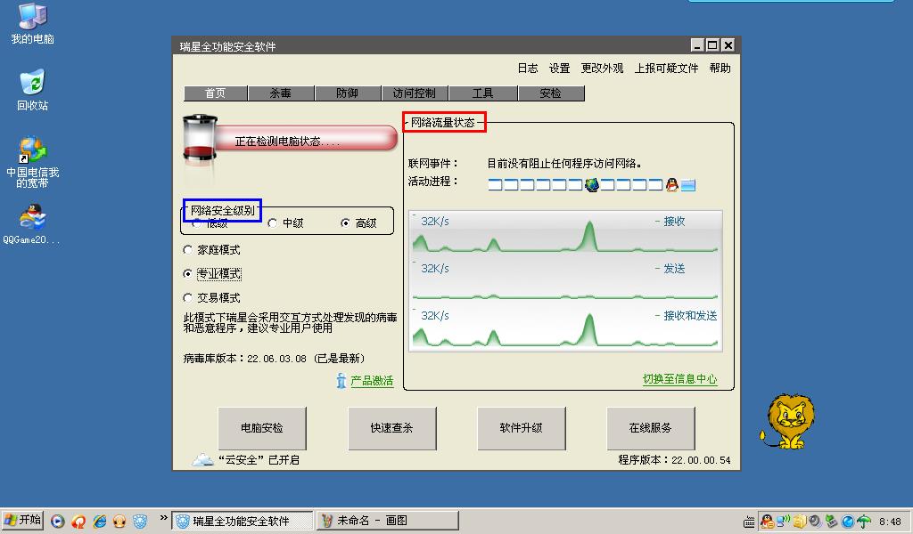This screenshot has width=913, height=534.
Task: Click the Rising lion mascot on desktop
Action: (x=788, y=421)
